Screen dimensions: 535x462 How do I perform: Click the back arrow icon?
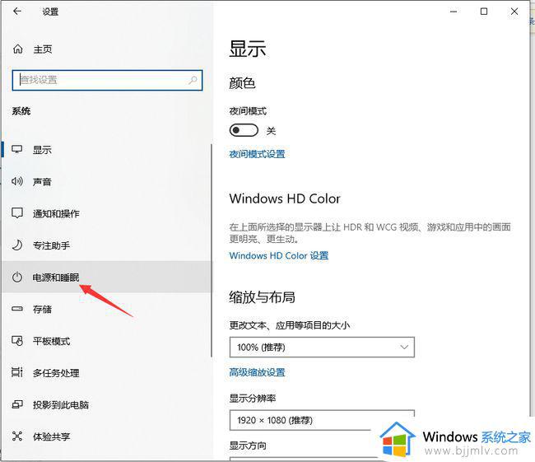[17, 12]
